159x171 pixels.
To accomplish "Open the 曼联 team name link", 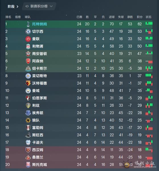I will pyautogui.click(x=36, y=39).
